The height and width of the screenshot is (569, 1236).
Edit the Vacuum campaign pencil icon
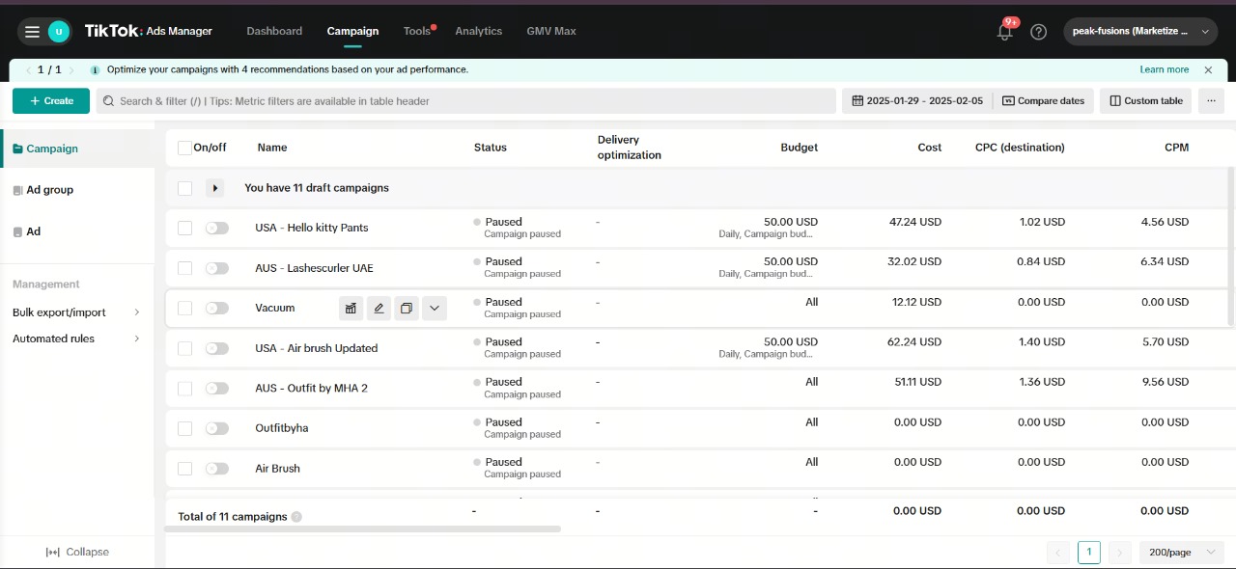(x=379, y=309)
